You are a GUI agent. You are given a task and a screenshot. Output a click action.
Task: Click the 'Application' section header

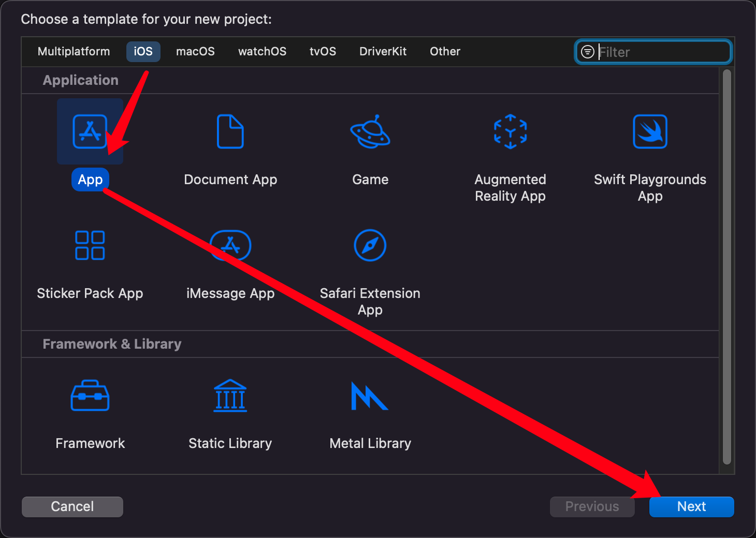tap(81, 80)
